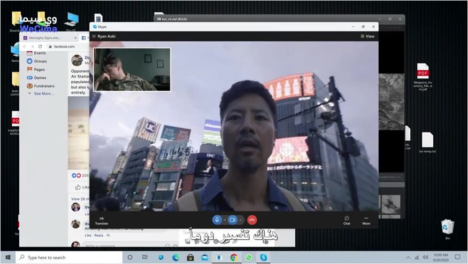Screen dimensions: 468x264
Task: Open Fundraisers in Facebook sidebar
Action: click(44, 86)
